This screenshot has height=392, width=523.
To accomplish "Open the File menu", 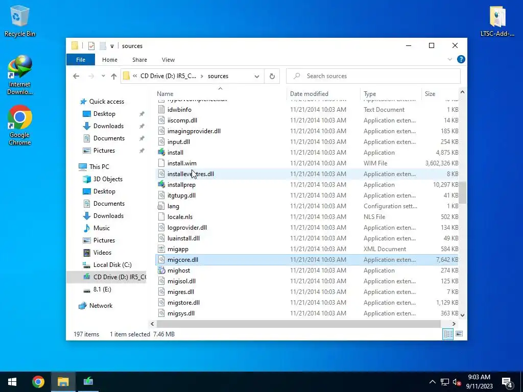I will [81, 60].
